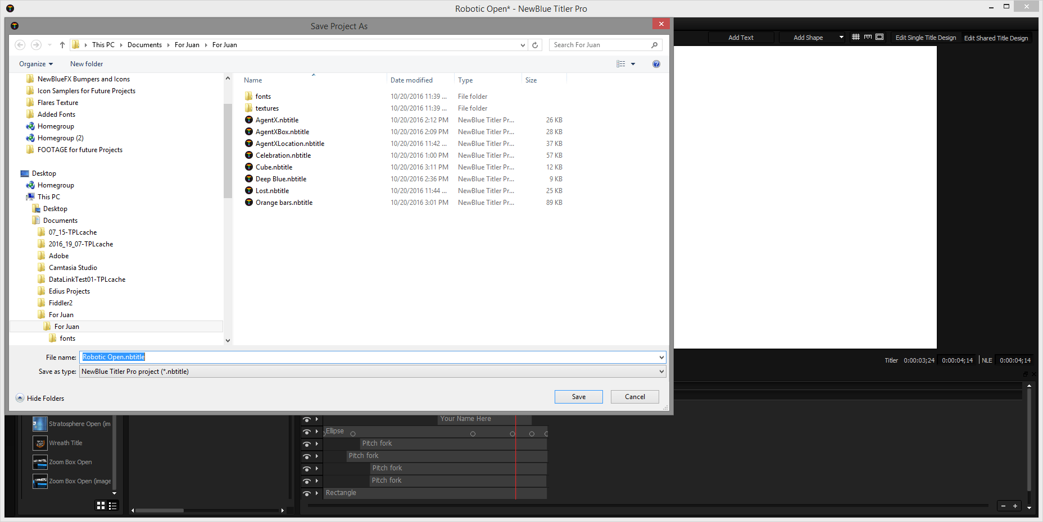Screen dimensions: 1043x522
Task: Select Deep Blue.nbtitle in the file list
Action: point(281,178)
